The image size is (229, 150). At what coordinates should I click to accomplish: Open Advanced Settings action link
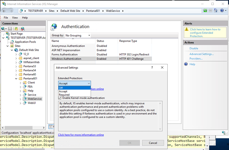pos(201,54)
